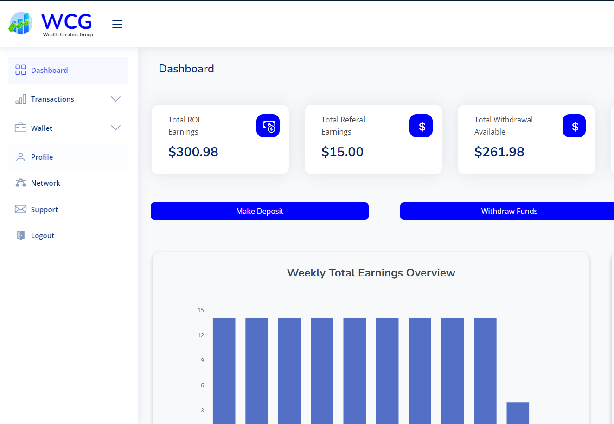
Task: Open the Dashboard menu item
Action: pyautogui.click(x=68, y=70)
